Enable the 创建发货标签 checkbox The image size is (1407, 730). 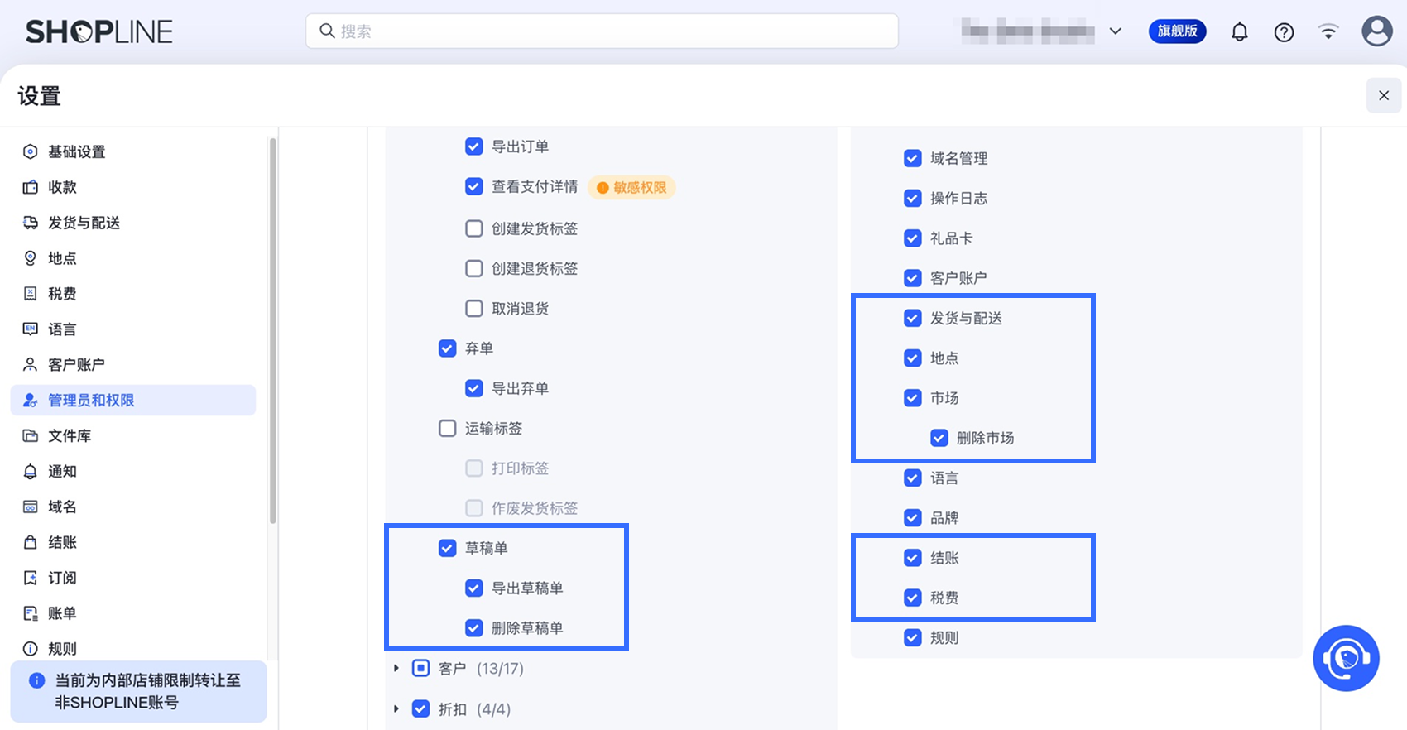[474, 228]
